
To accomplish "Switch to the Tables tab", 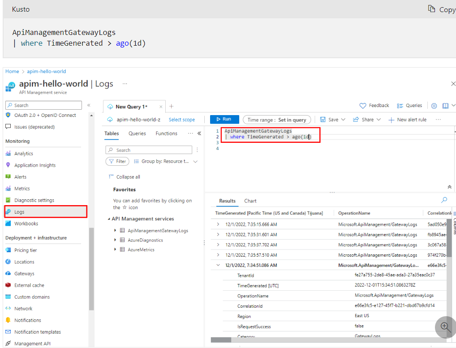I will pyautogui.click(x=112, y=133).
